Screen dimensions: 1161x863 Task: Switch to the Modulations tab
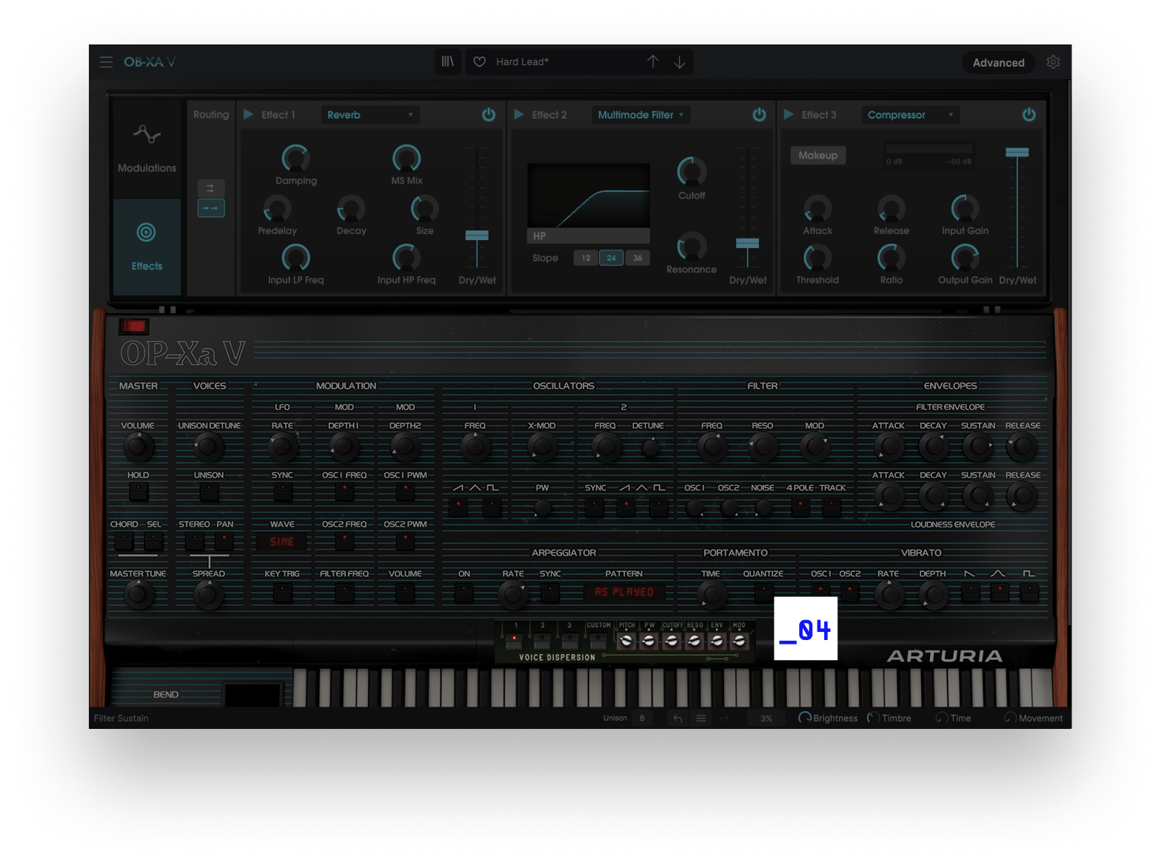tap(147, 148)
